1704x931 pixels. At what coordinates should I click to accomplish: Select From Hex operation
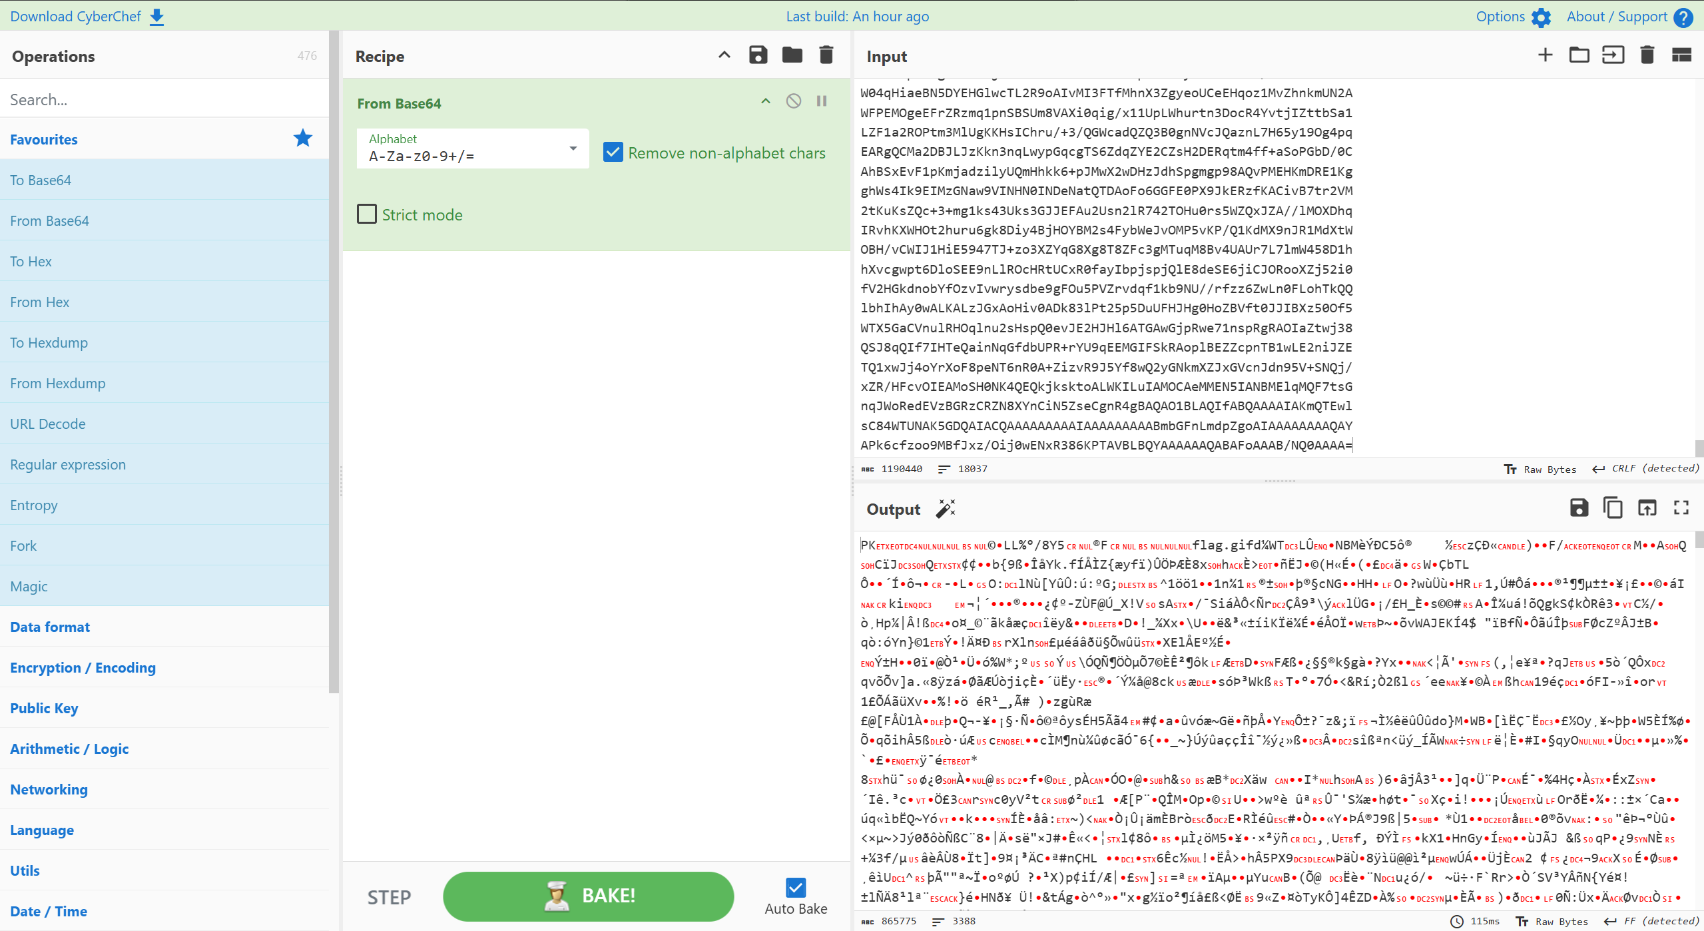(164, 302)
